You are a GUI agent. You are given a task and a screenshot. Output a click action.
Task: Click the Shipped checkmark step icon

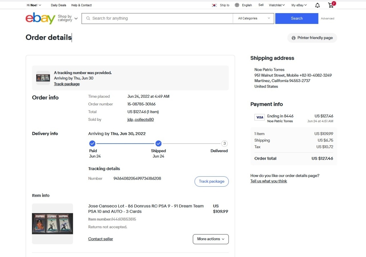point(158,143)
